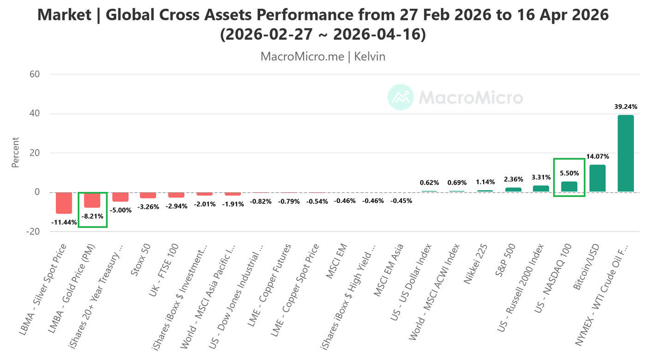This screenshot has width=646, height=363.
Task: Click the Nikkei 225 axis label
Action: click(x=478, y=262)
